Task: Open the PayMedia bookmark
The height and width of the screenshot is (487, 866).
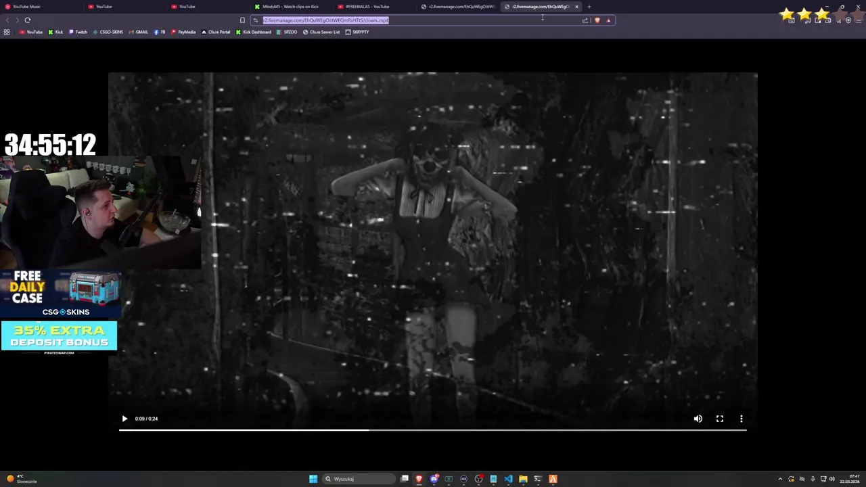Action: tap(183, 32)
